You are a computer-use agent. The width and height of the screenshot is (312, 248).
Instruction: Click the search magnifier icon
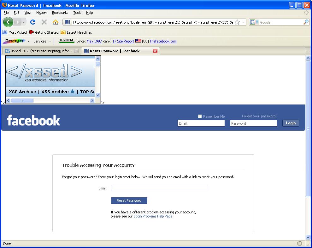click(x=306, y=22)
